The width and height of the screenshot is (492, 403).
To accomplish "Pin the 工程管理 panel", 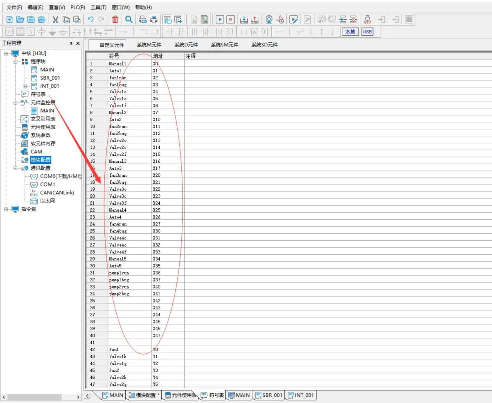I will (x=71, y=43).
